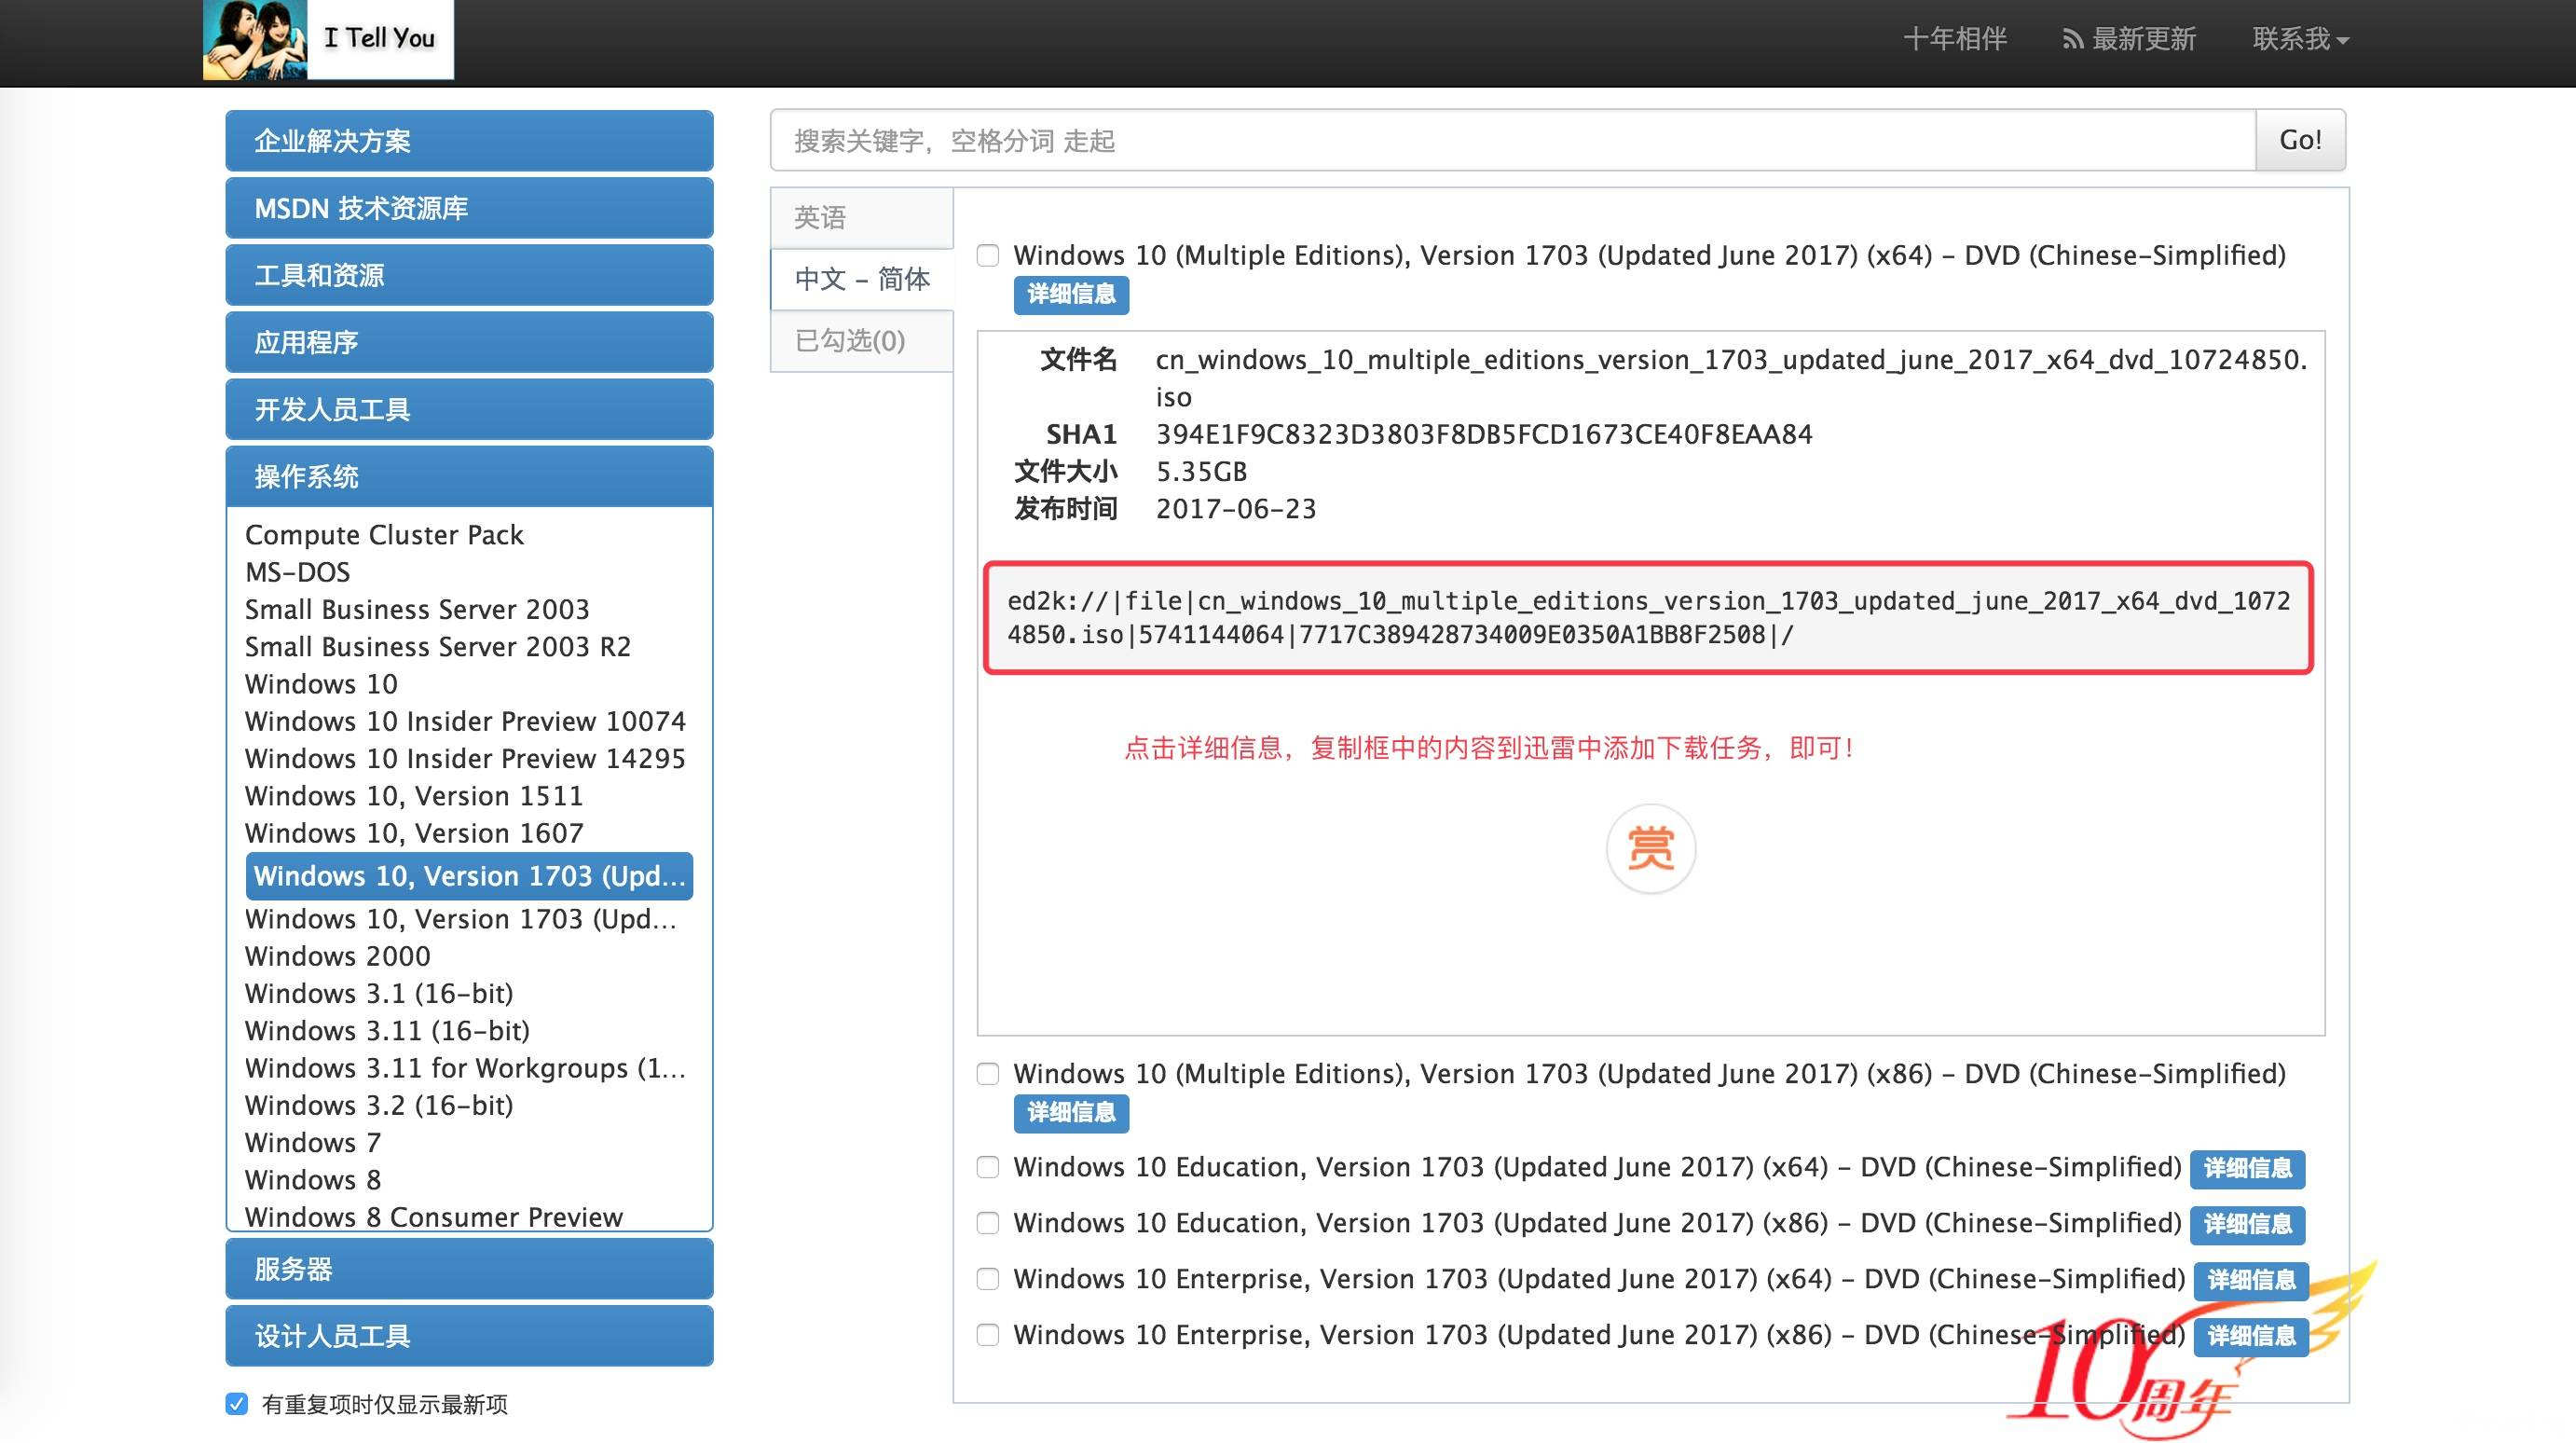Expand the MSDN 技术资源库 section

click(469, 208)
